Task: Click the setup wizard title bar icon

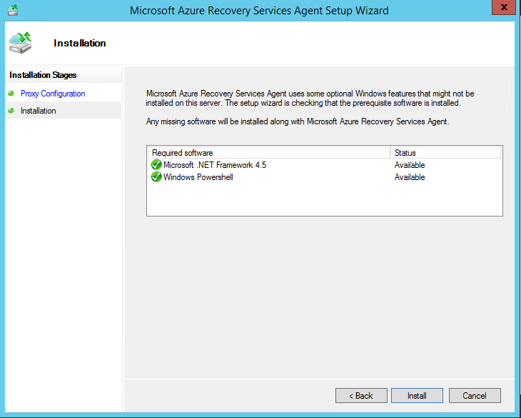Action: pos(12,10)
